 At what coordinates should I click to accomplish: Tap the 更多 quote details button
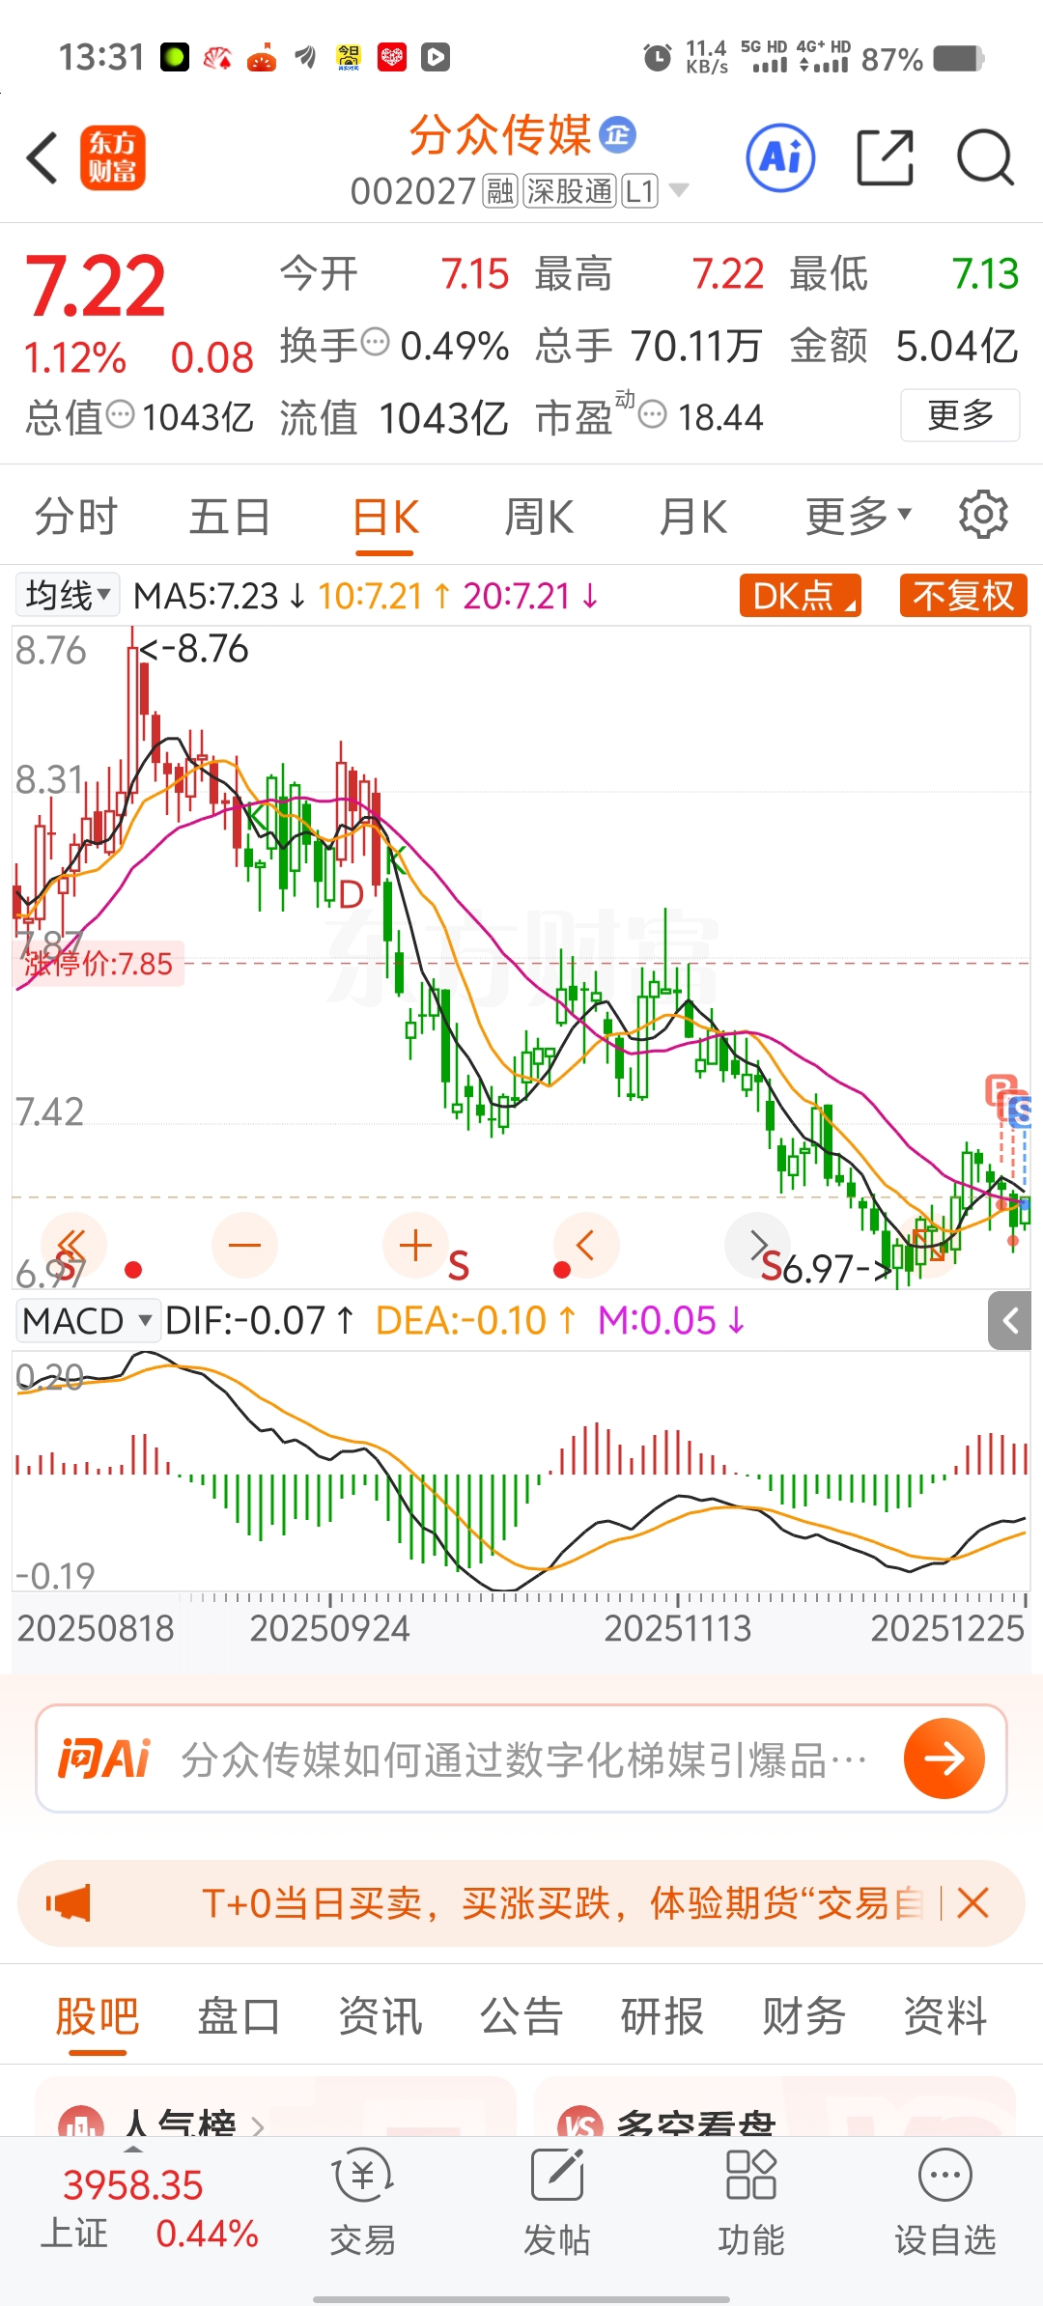pyautogui.click(x=960, y=415)
